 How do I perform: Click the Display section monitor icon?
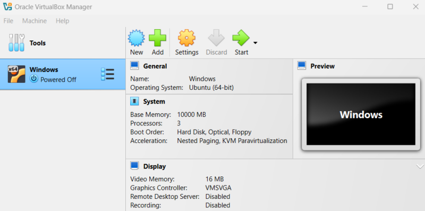[x=134, y=166]
